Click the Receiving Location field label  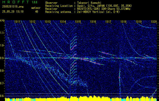59,6
